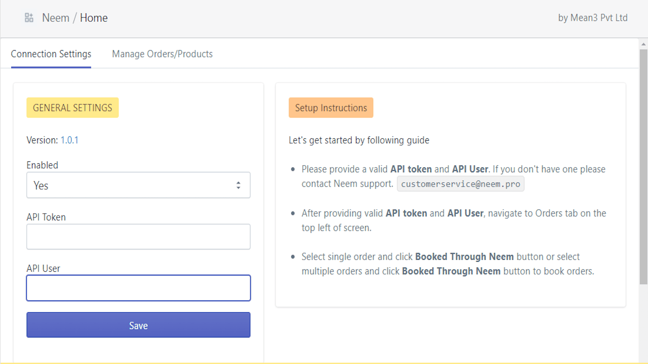Switch to the Connection Settings tab

(51, 54)
